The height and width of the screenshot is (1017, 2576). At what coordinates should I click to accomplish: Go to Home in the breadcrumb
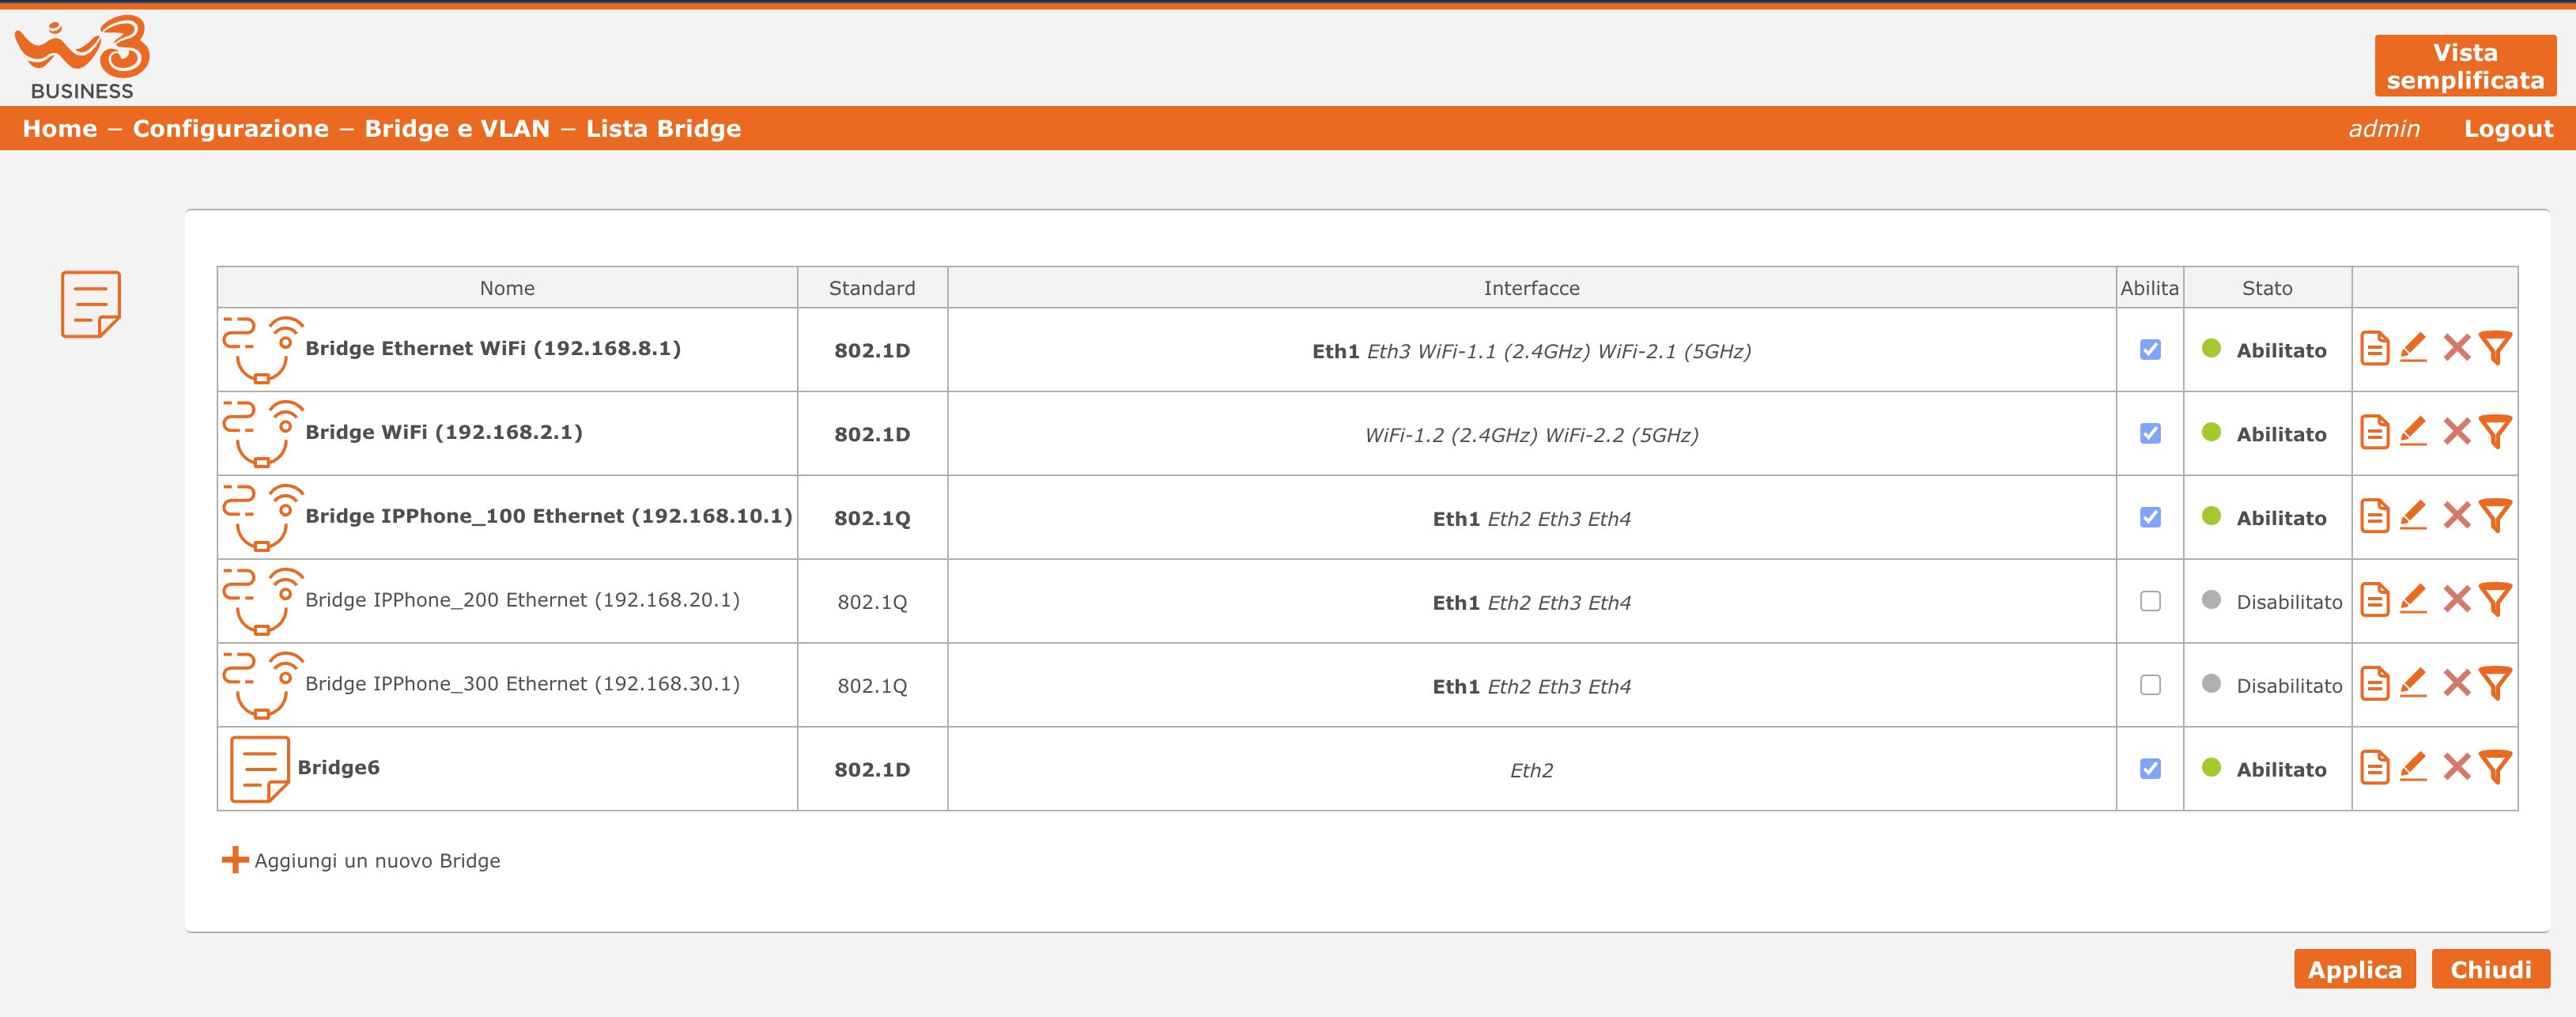coord(60,129)
